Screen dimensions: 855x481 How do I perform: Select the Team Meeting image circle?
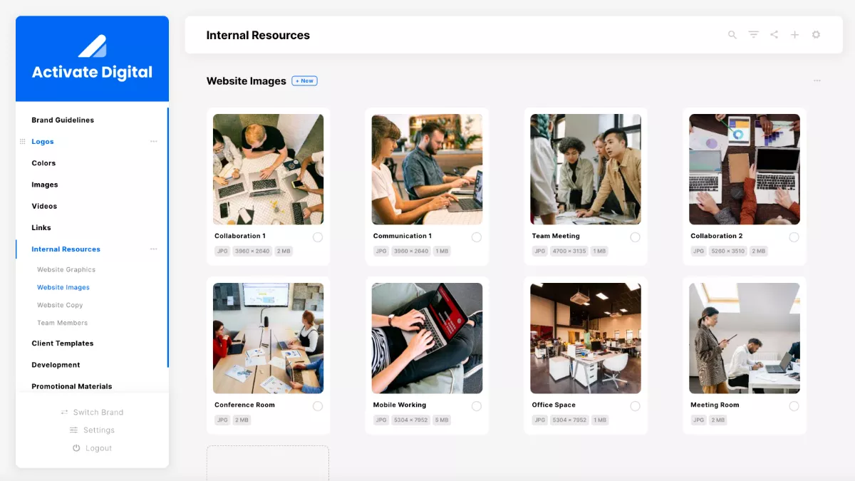click(635, 237)
